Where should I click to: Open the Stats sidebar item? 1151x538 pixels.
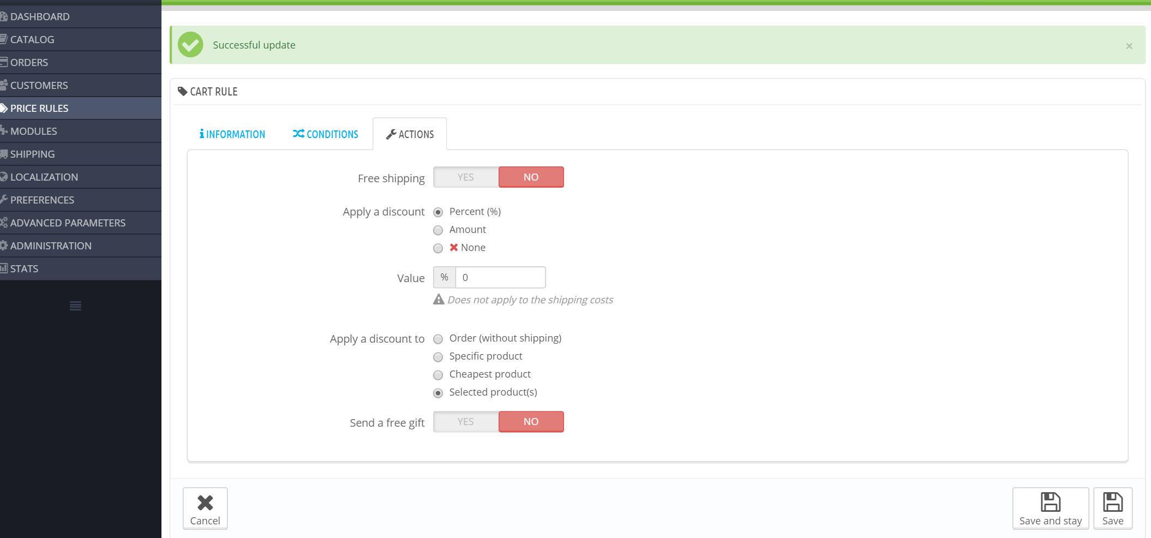coord(81,269)
